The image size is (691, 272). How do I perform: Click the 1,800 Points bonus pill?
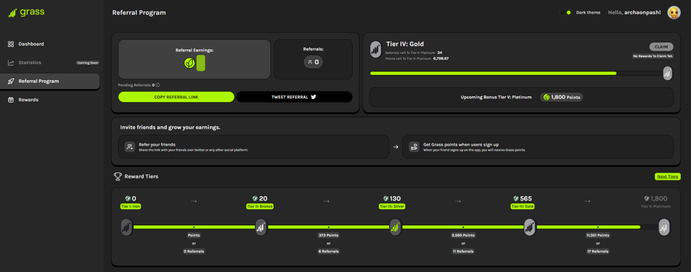click(561, 98)
